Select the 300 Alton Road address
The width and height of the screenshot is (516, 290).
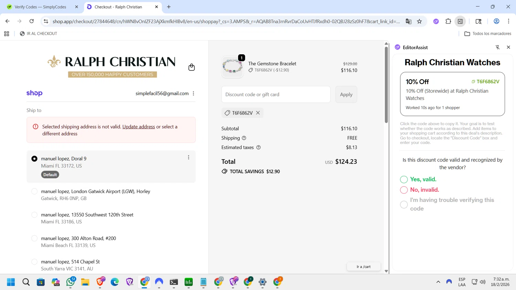(x=34, y=238)
